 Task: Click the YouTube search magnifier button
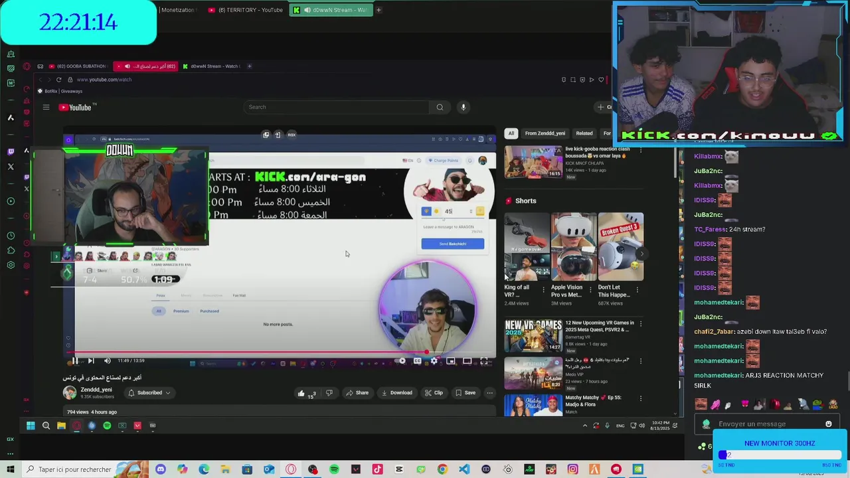click(x=440, y=107)
